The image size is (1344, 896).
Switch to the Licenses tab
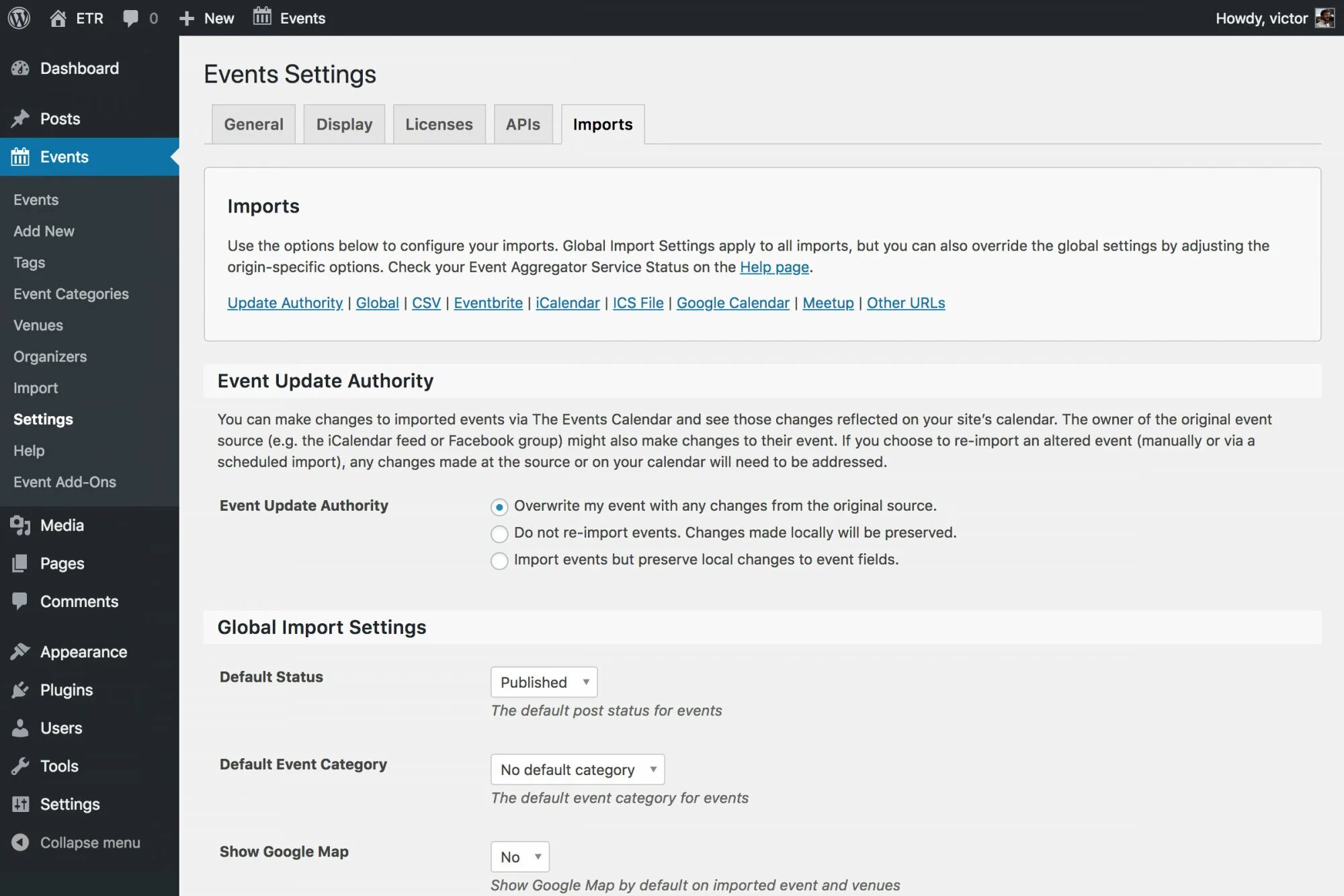(439, 124)
